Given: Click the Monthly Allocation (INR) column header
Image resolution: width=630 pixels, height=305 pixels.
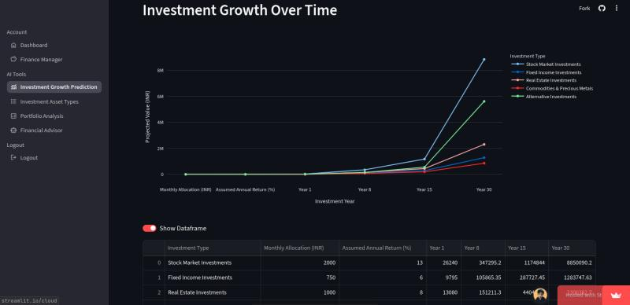Looking at the screenshot, I should point(300,248).
